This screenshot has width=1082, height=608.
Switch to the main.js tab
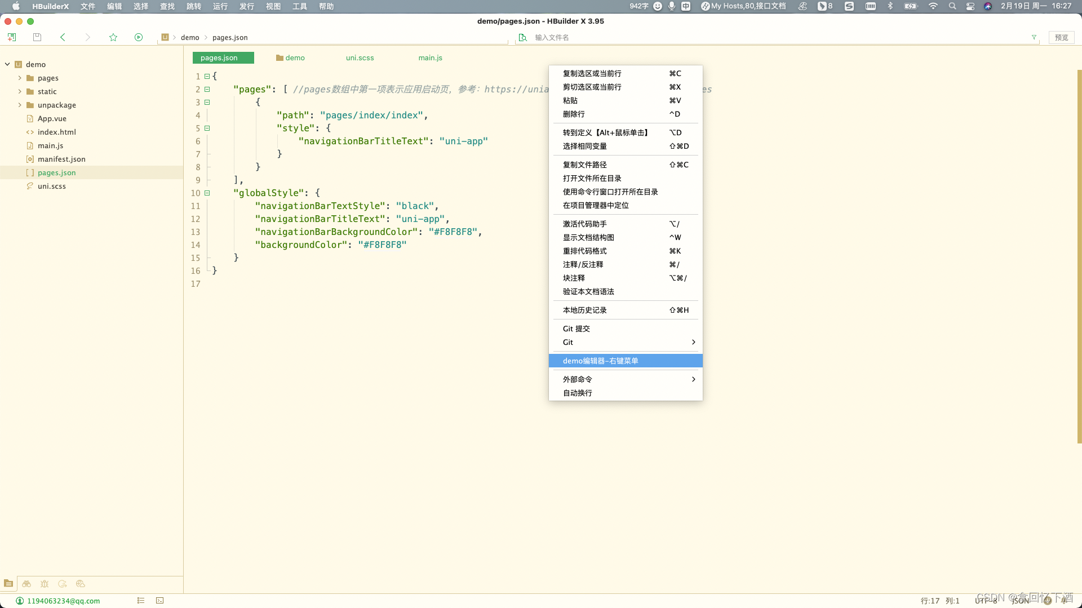point(430,57)
